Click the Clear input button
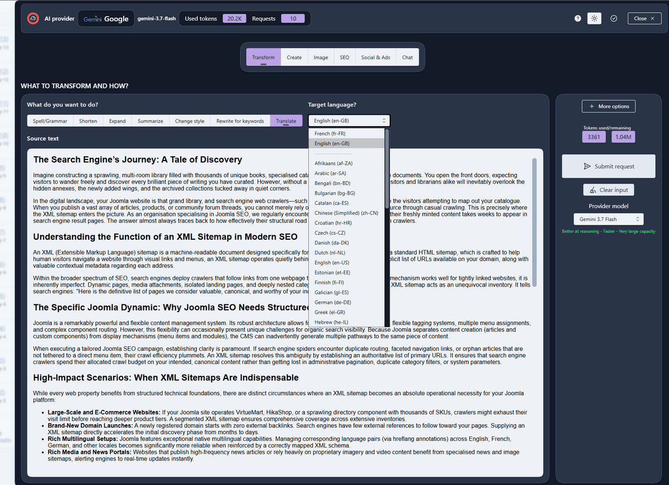Viewport: 669px width, 485px height. [x=609, y=190]
